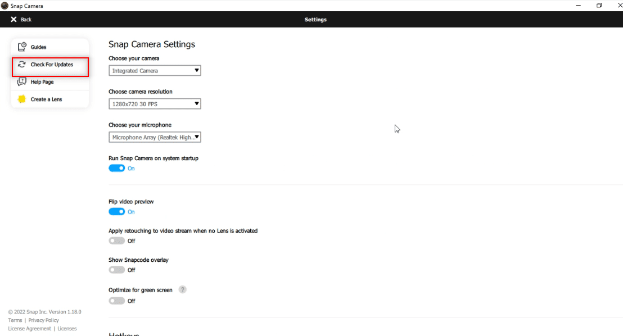The image size is (623, 336).
Task: Click the green screen help question mark
Action: click(x=182, y=289)
